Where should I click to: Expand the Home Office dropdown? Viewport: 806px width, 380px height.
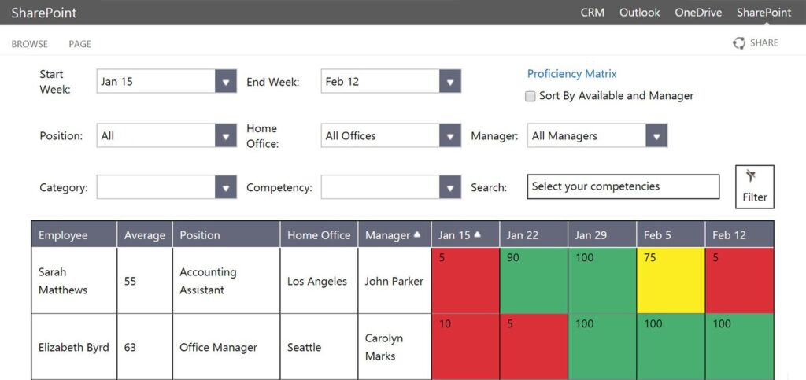tap(449, 135)
